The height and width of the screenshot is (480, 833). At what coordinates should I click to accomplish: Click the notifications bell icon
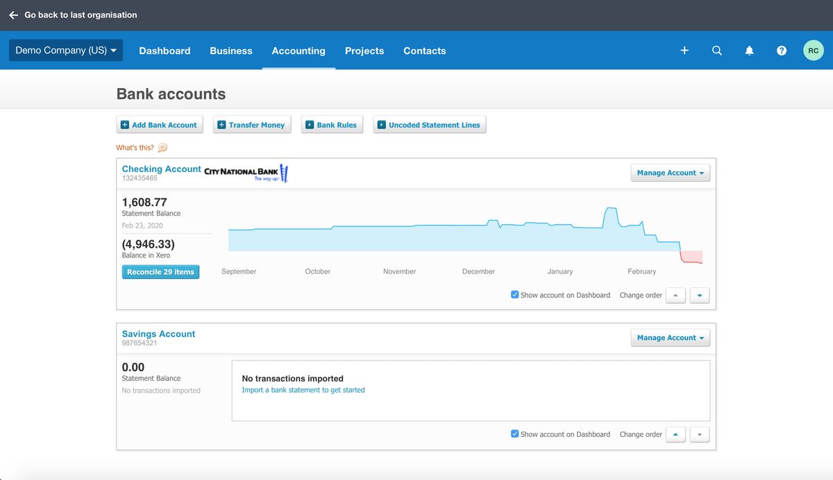coord(749,50)
